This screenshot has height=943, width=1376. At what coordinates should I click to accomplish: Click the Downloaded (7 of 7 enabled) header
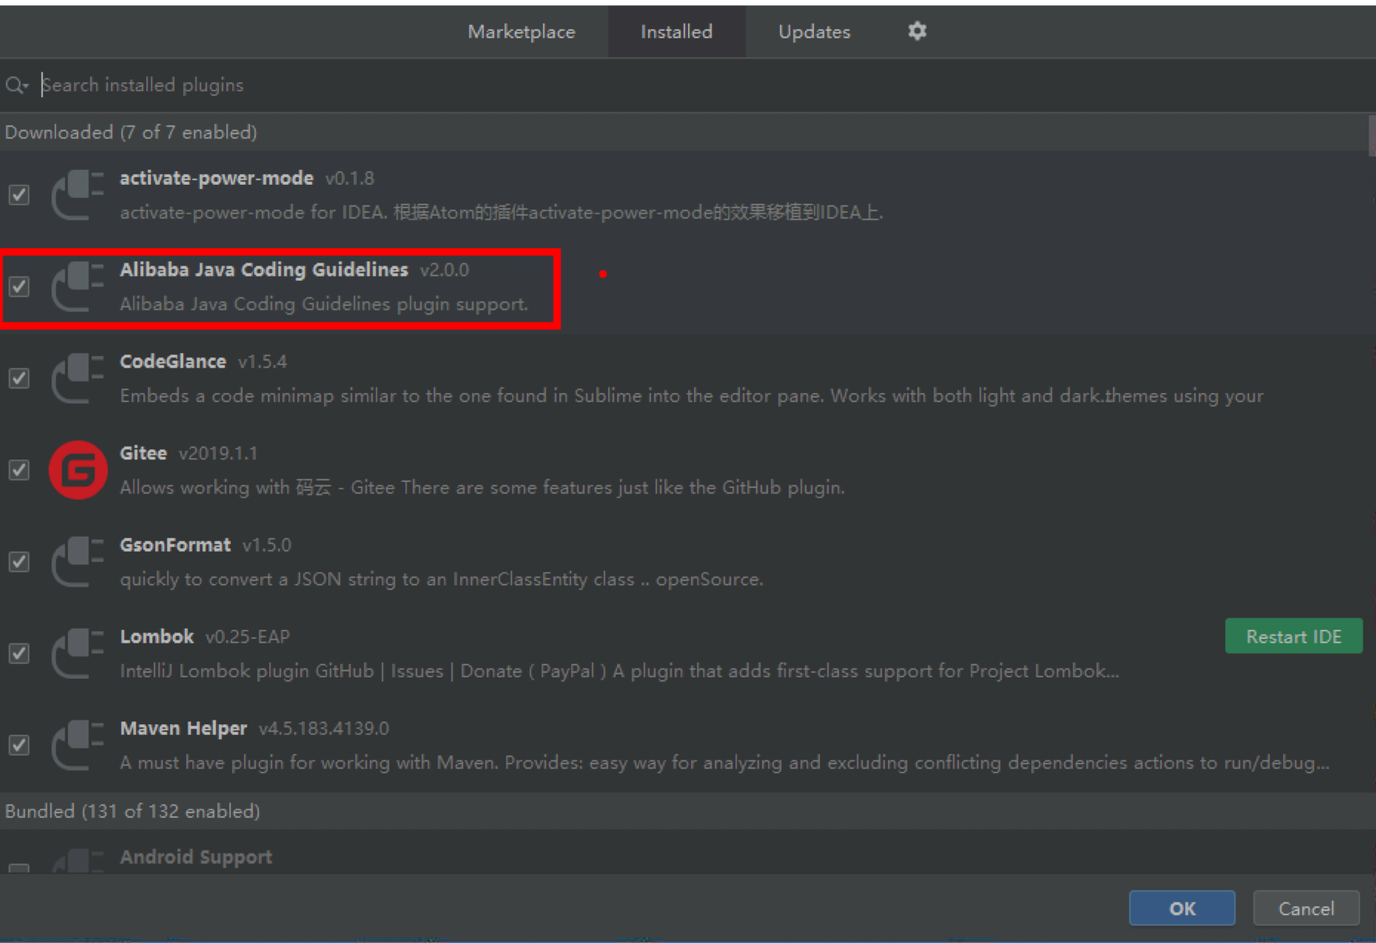[131, 133]
